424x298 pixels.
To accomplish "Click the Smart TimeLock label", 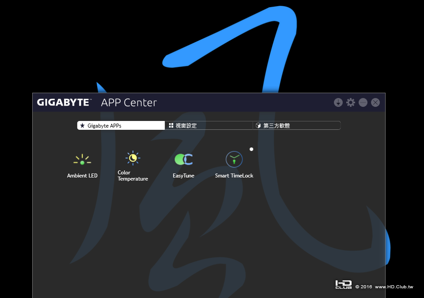I will 234,176.
